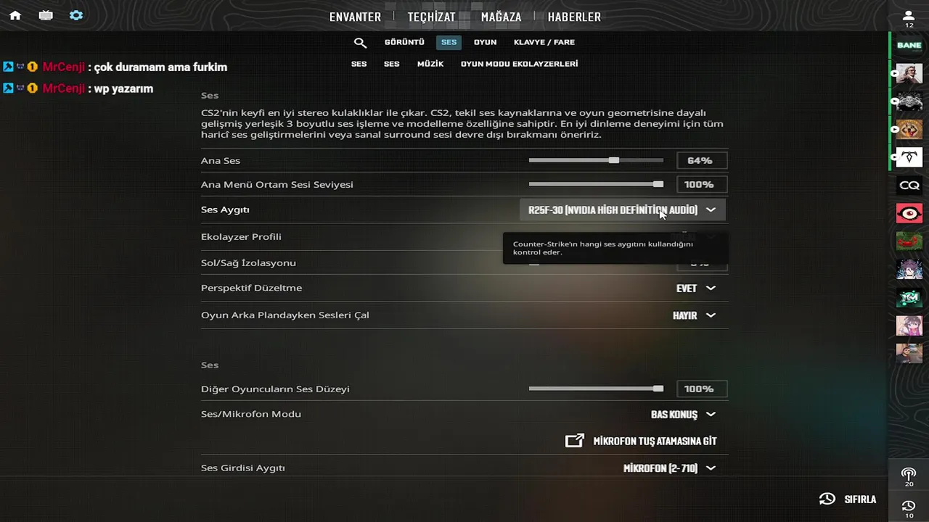Open the friends list icon at top right
Screen dimensions: 929x522
click(x=909, y=16)
